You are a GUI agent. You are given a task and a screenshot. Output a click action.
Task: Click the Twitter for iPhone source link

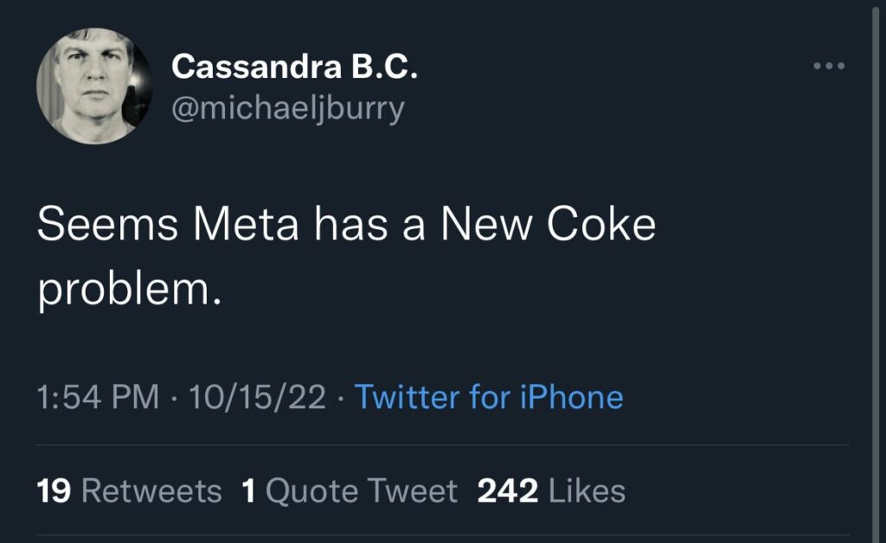pyautogui.click(x=489, y=397)
